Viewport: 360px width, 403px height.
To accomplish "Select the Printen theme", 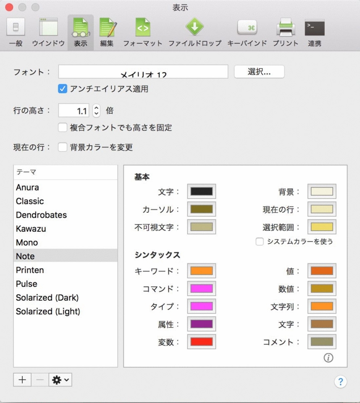I will [65, 270].
